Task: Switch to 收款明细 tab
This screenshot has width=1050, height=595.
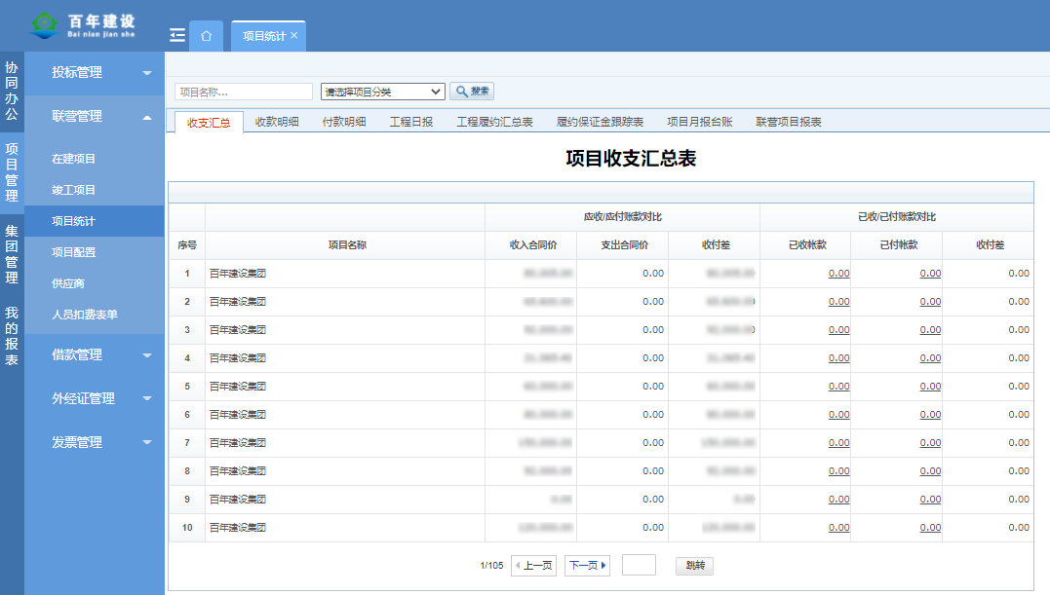Action: click(277, 122)
